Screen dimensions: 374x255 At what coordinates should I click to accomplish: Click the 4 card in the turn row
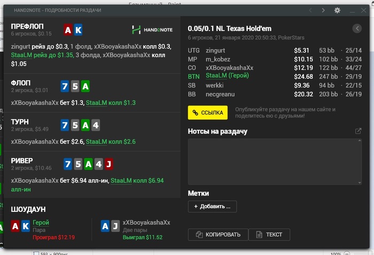96,125
